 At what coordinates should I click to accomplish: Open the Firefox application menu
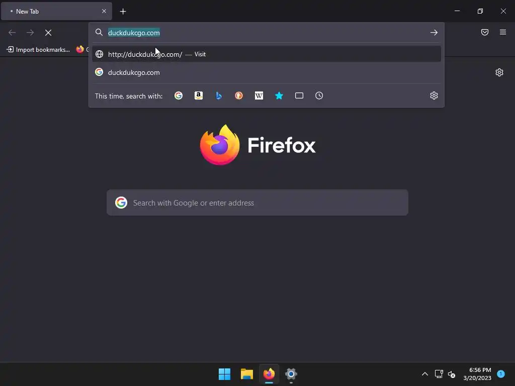coord(503,32)
